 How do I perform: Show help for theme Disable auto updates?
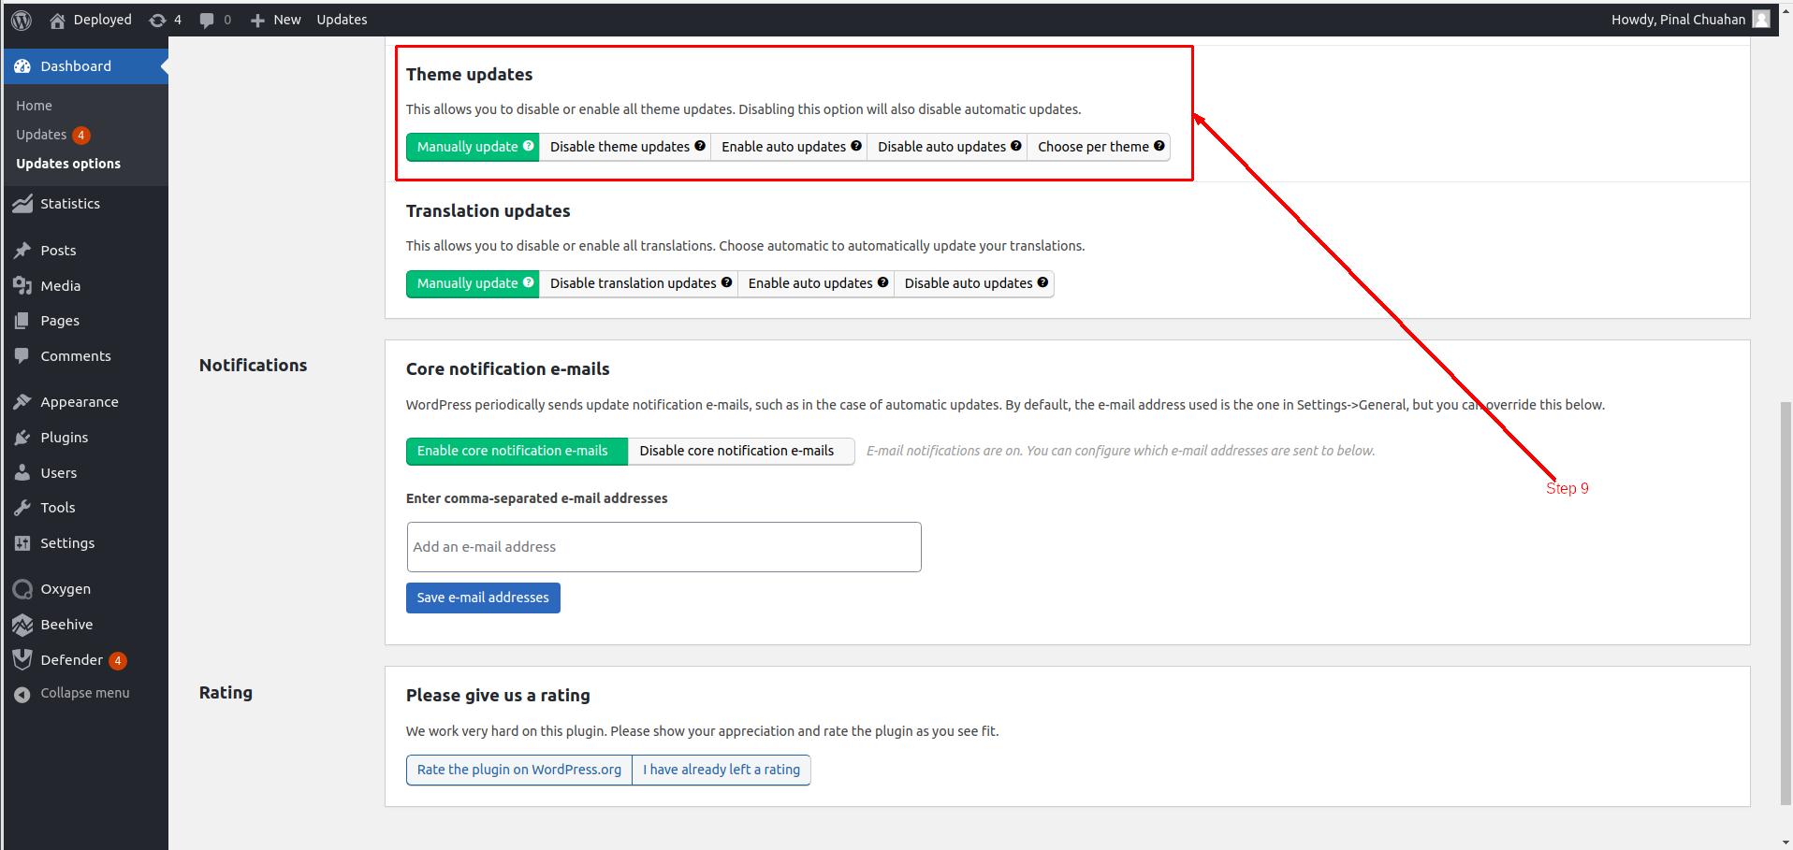1016,146
